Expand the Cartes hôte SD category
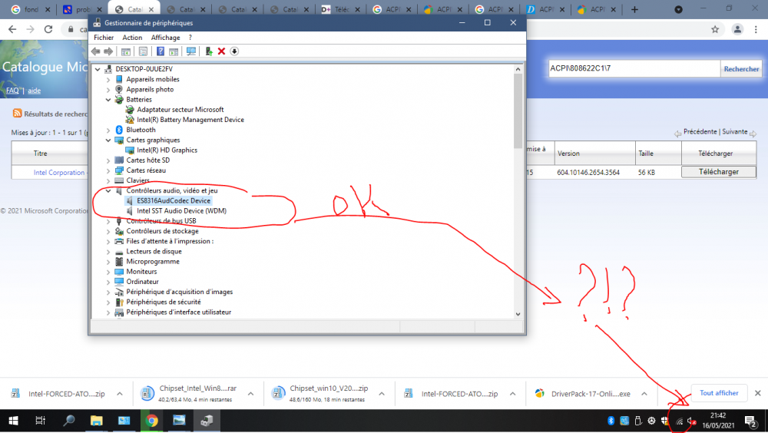 click(108, 160)
